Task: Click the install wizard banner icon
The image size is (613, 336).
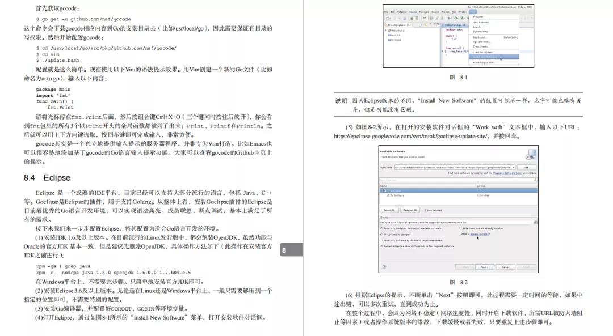Action: click(530, 155)
